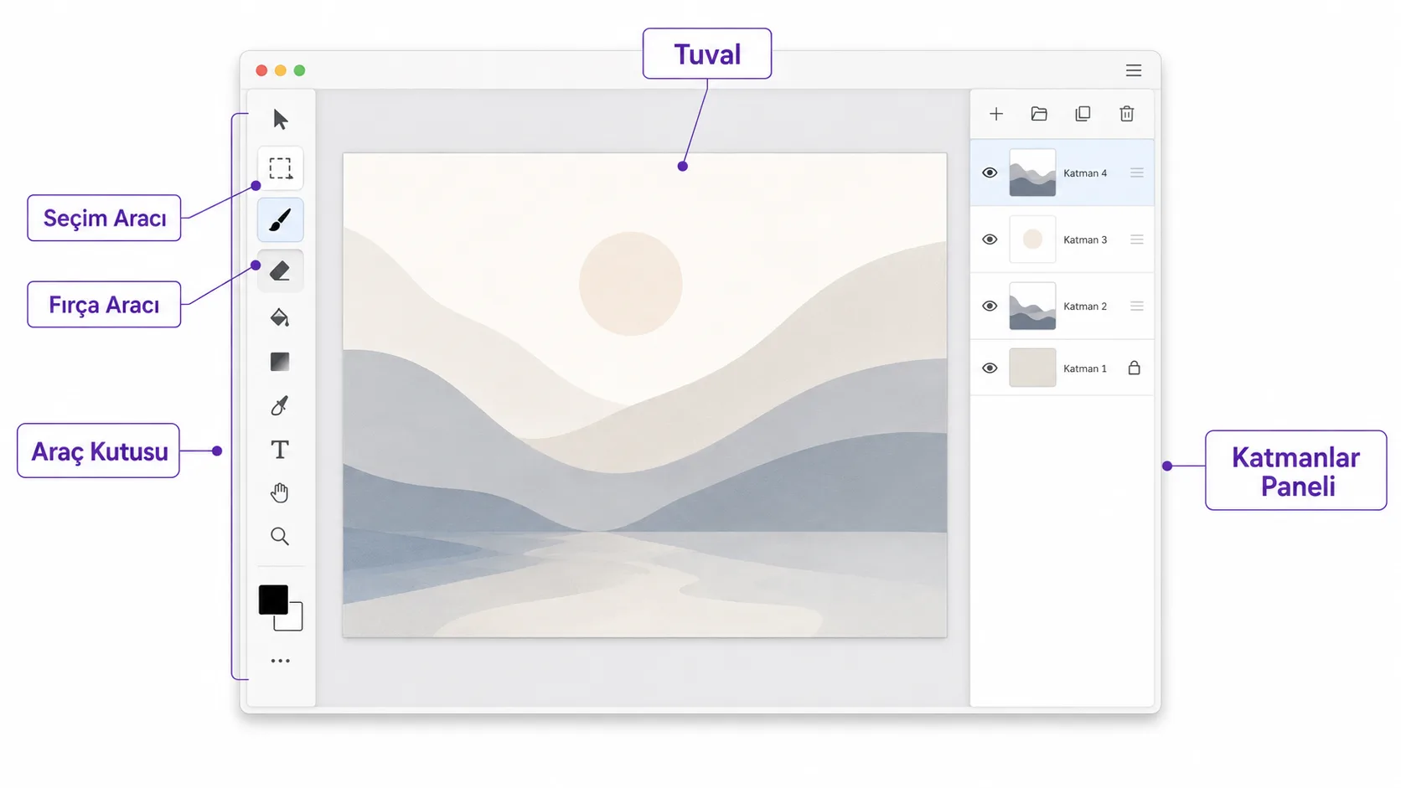Viewport: 1401px width, 788px height.
Task: Select the layer named Katman 3
Action: [x=1062, y=239]
